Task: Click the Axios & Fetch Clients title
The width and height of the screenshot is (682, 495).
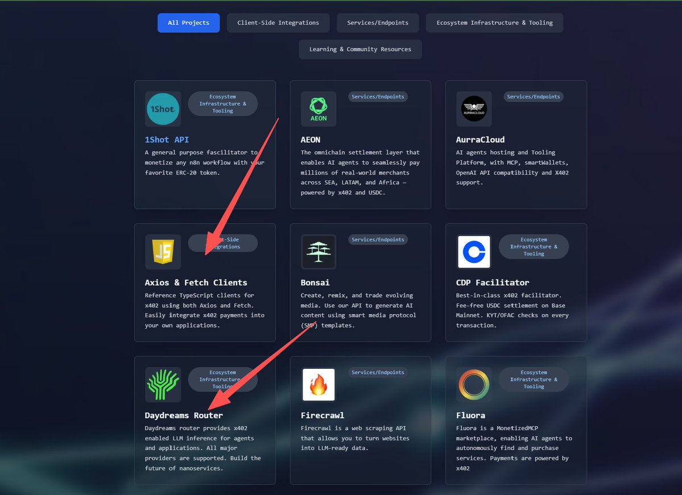Action: click(x=196, y=282)
